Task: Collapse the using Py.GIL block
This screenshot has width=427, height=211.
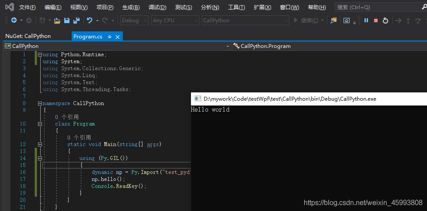Action: click(x=40, y=158)
